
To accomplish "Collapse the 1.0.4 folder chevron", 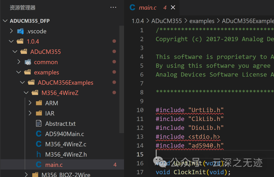I will click(x=11, y=41).
